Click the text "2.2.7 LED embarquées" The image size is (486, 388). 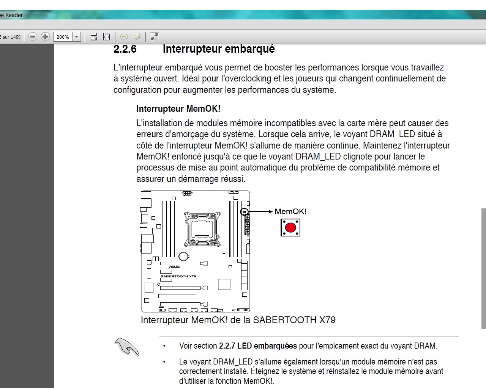[x=258, y=346]
